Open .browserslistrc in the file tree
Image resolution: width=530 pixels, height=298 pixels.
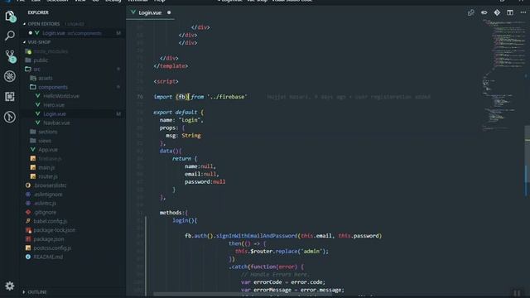pyautogui.click(x=50, y=185)
